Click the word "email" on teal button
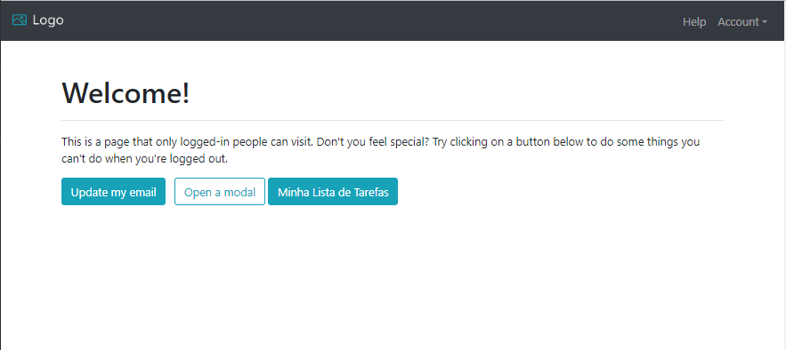 point(142,192)
